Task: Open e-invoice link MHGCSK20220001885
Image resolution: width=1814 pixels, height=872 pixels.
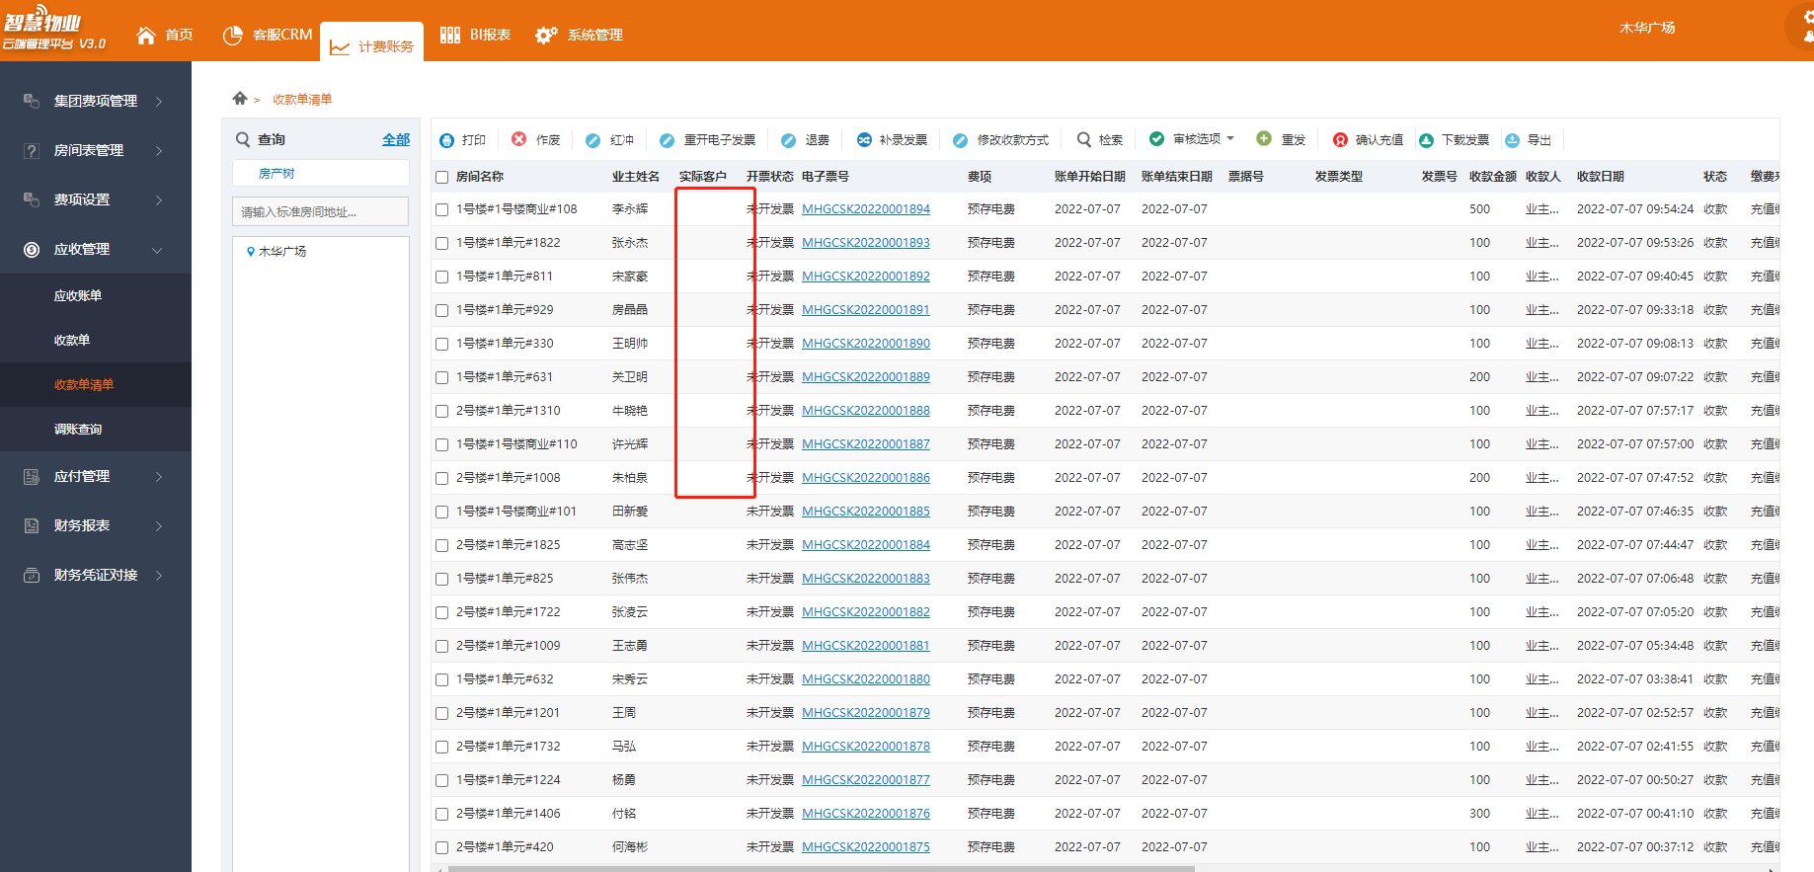Action: (x=866, y=512)
